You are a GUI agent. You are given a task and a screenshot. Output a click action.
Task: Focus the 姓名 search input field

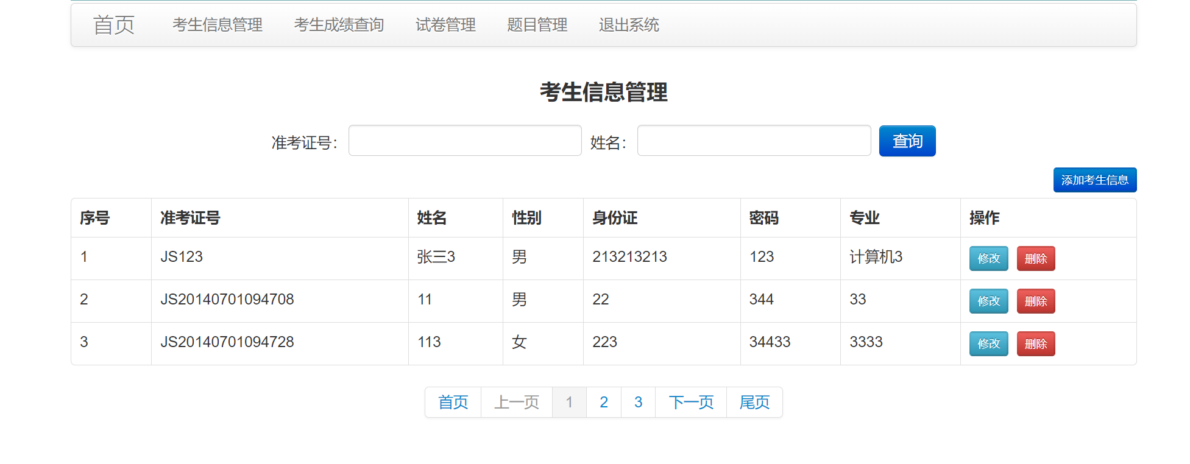coord(754,141)
